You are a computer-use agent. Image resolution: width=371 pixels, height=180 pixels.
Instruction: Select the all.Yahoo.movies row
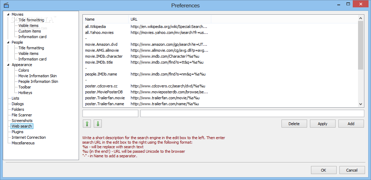tap(220, 33)
